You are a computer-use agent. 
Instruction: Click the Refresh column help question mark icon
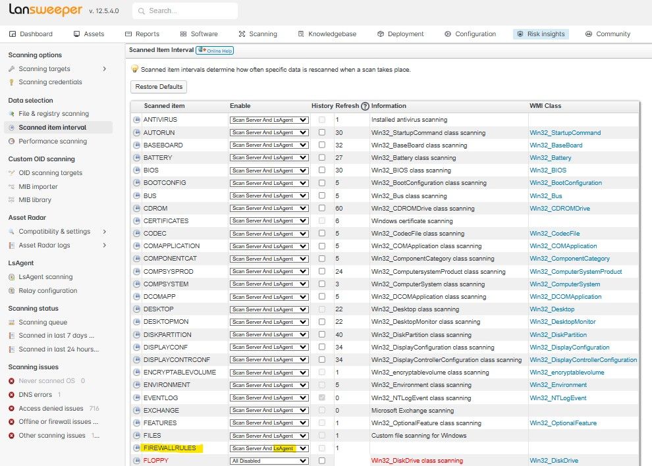pyautogui.click(x=365, y=106)
